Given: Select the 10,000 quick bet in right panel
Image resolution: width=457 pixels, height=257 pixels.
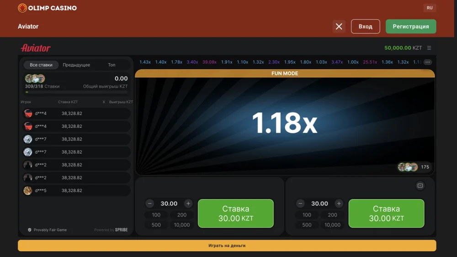Looking at the screenshot, I should click(333, 225).
